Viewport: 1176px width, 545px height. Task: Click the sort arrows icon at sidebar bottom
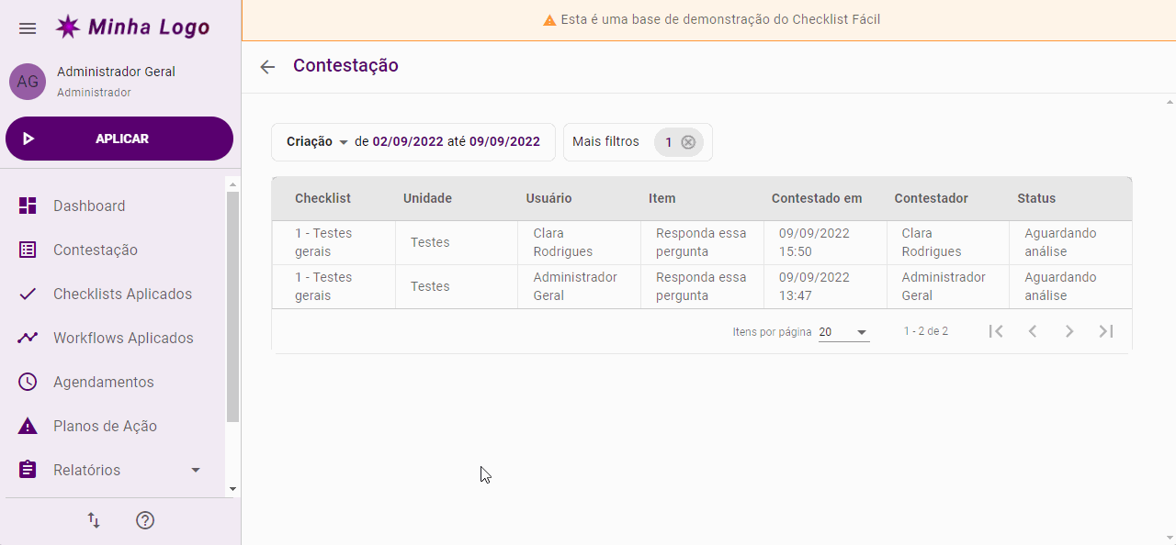coord(93,520)
